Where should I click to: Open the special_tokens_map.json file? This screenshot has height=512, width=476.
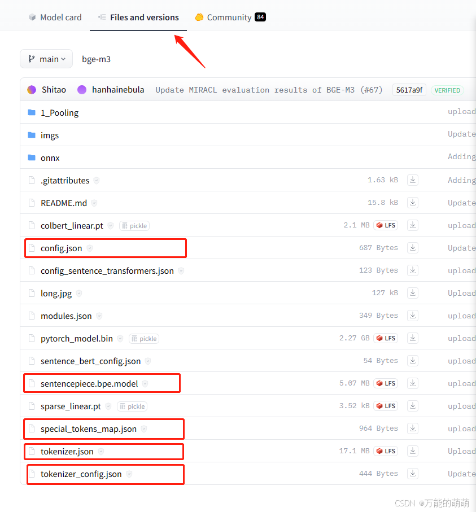(x=89, y=428)
